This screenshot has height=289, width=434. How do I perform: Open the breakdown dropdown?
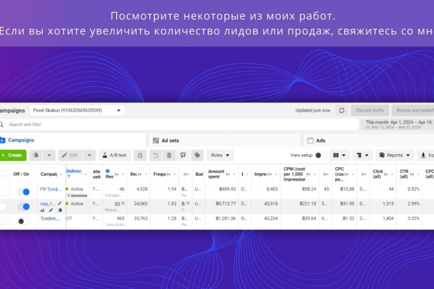coord(362,155)
